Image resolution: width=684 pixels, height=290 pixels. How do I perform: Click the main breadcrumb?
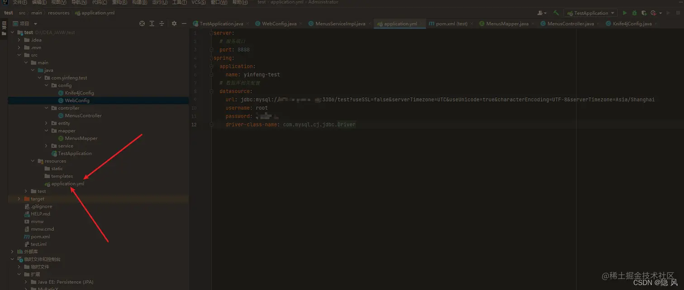point(37,13)
